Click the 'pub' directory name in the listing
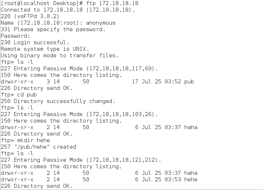Viewport: 263px width, 190px height. click(189, 82)
